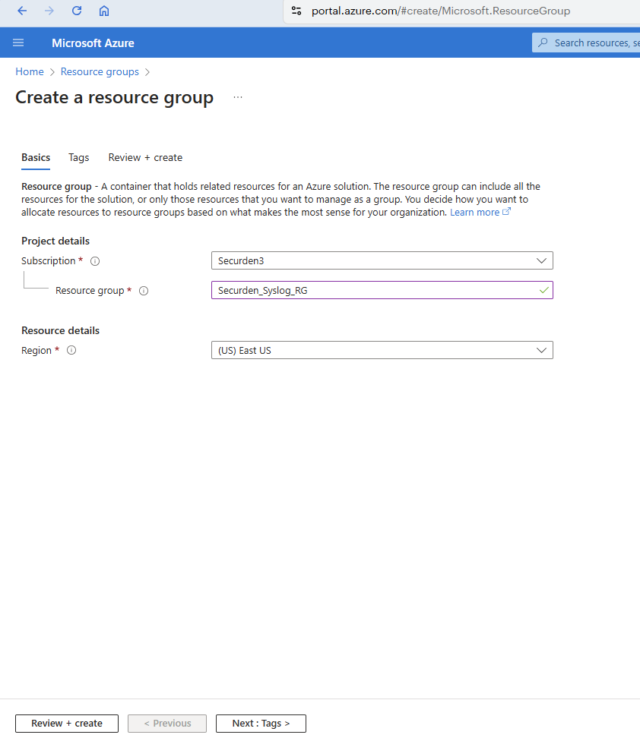This screenshot has width=640, height=738.
Task: Switch to the Basics tab
Action: click(36, 158)
